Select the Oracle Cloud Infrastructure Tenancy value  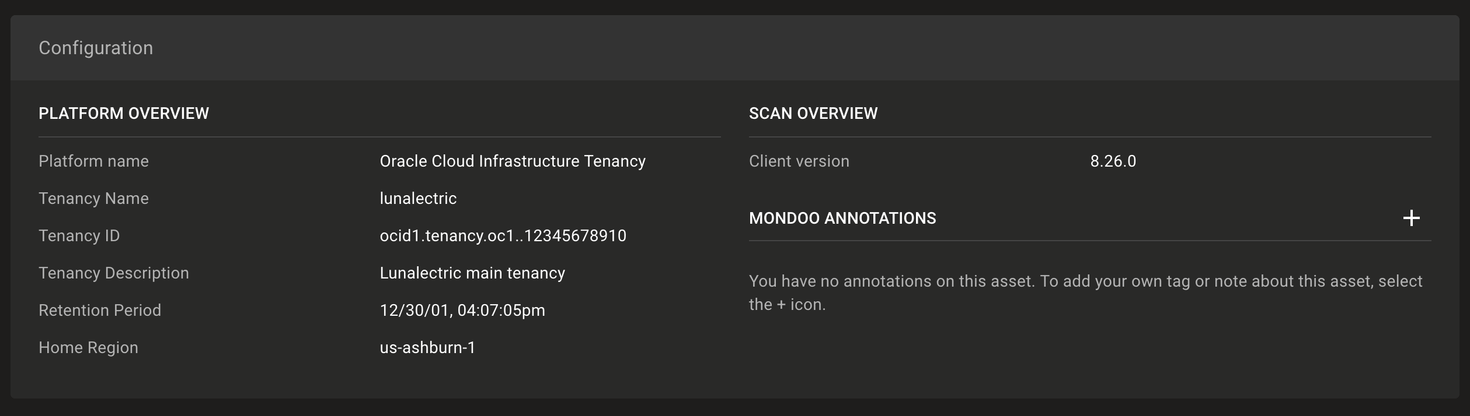513,161
